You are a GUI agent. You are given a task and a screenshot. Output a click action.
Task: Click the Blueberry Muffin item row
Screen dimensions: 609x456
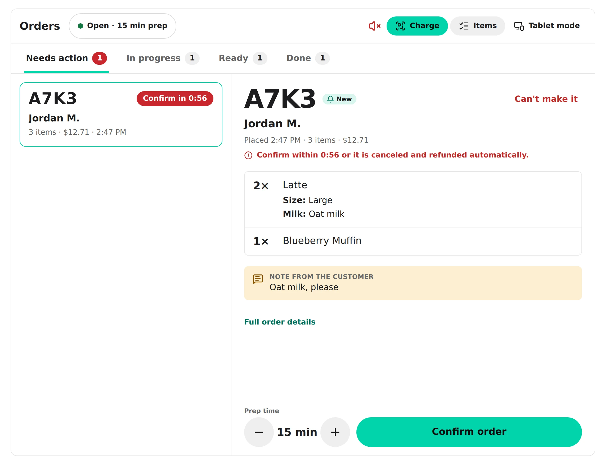pyautogui.click(x=413, y=241)
